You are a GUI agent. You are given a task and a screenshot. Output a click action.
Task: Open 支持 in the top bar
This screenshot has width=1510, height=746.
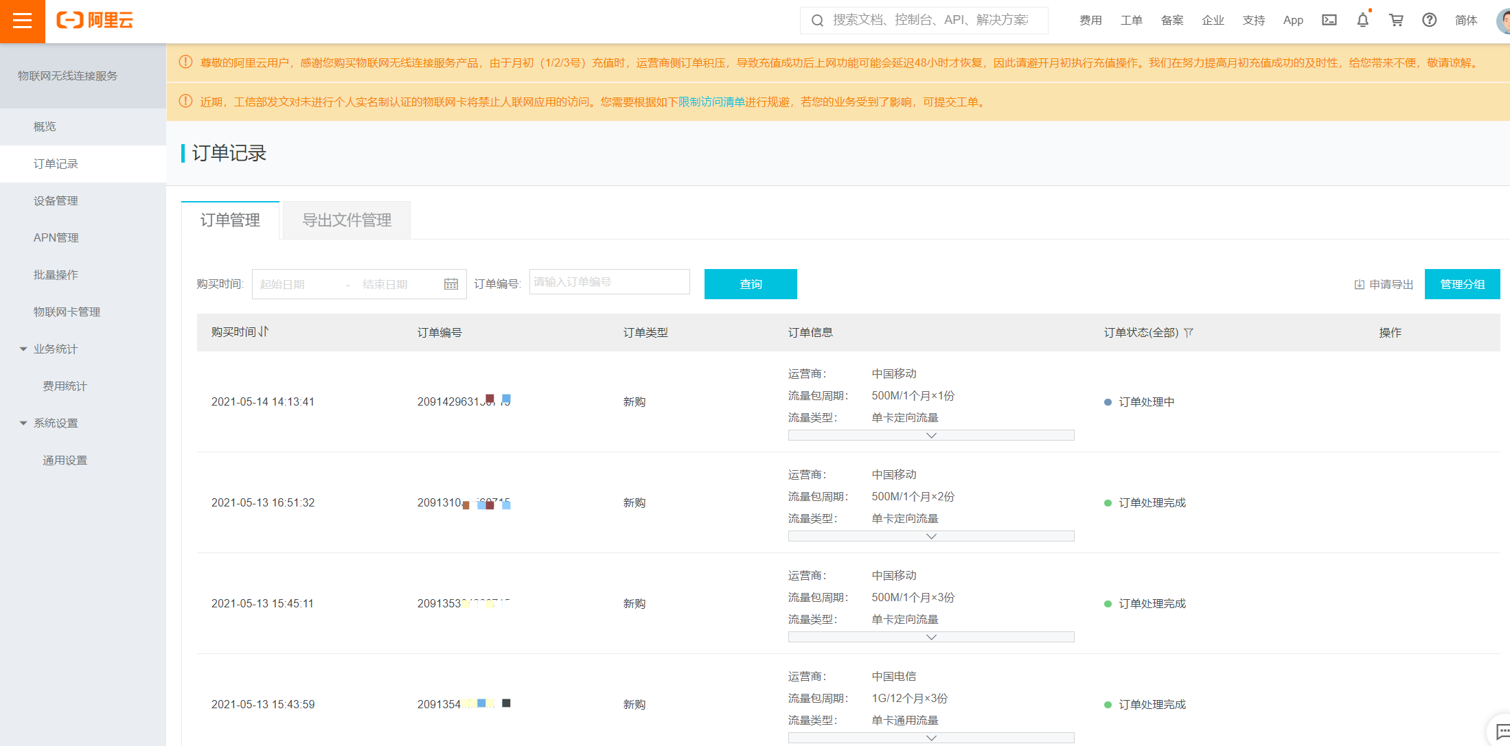pos(1254,21)
